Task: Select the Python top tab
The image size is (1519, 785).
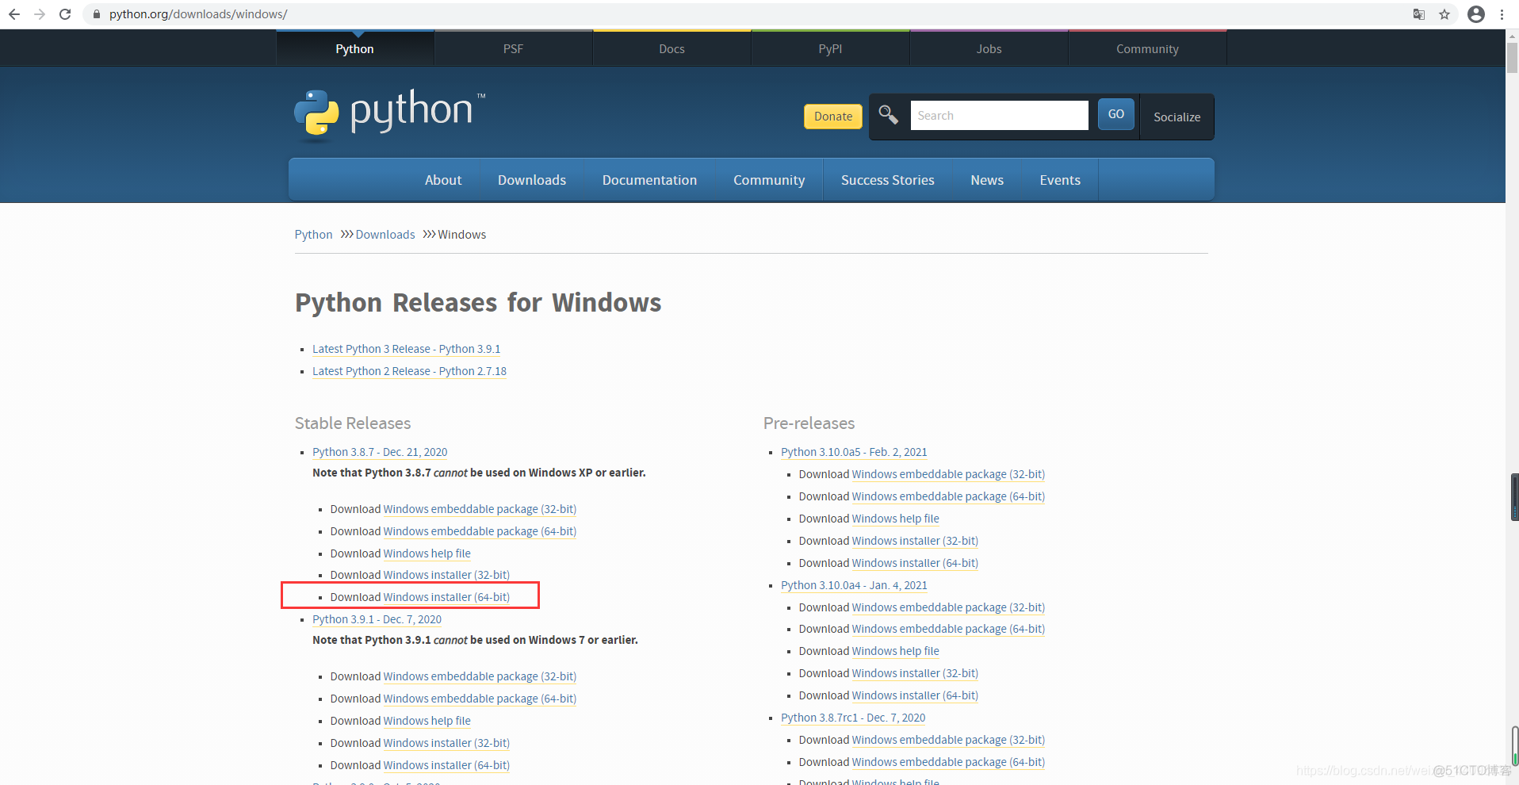Action: 354,49
